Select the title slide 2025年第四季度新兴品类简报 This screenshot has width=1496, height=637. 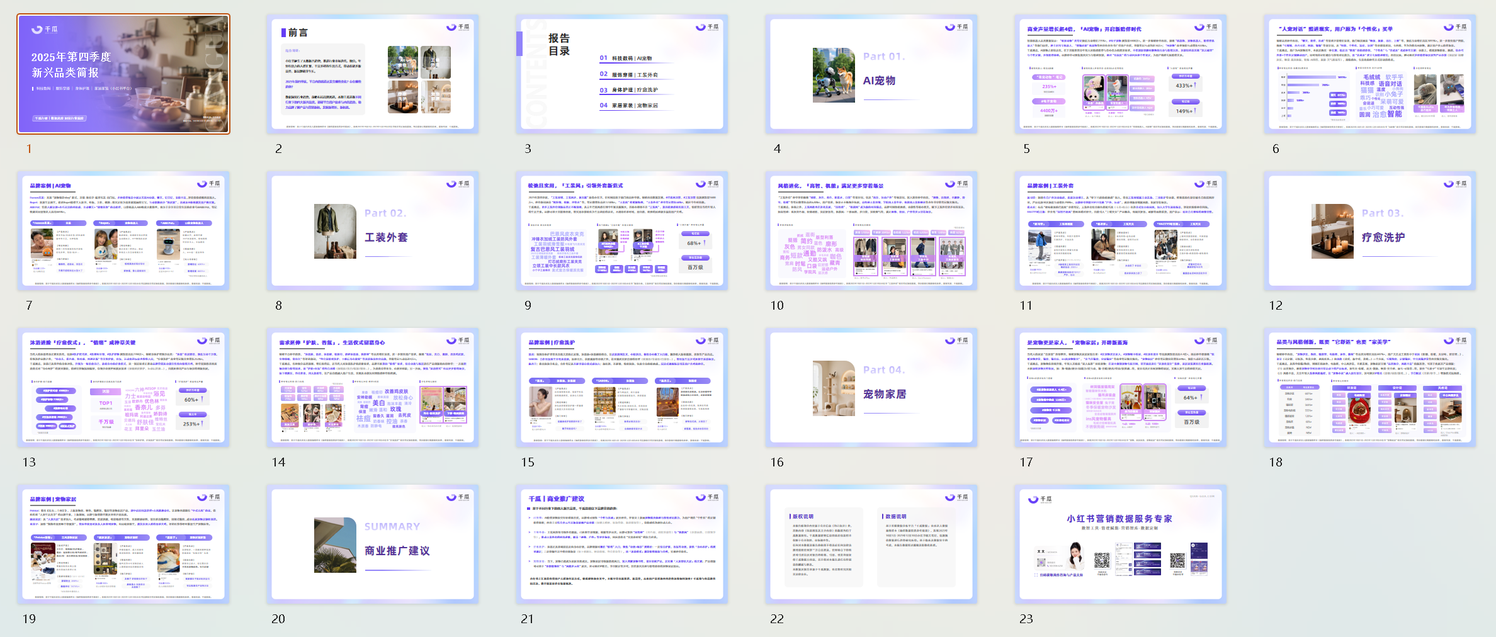pos(123,74)
